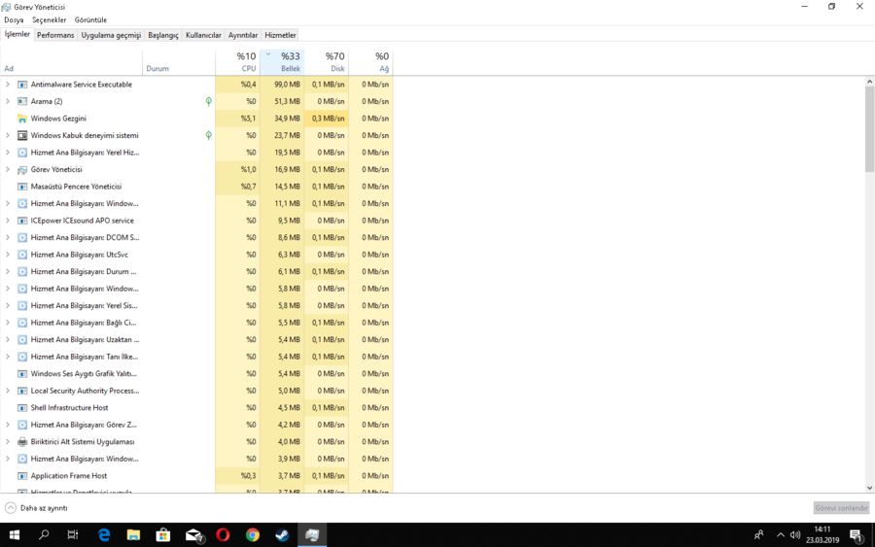Open Steam from the taskbar
Viewport: 875px width, 547px height.
[282, 535]
